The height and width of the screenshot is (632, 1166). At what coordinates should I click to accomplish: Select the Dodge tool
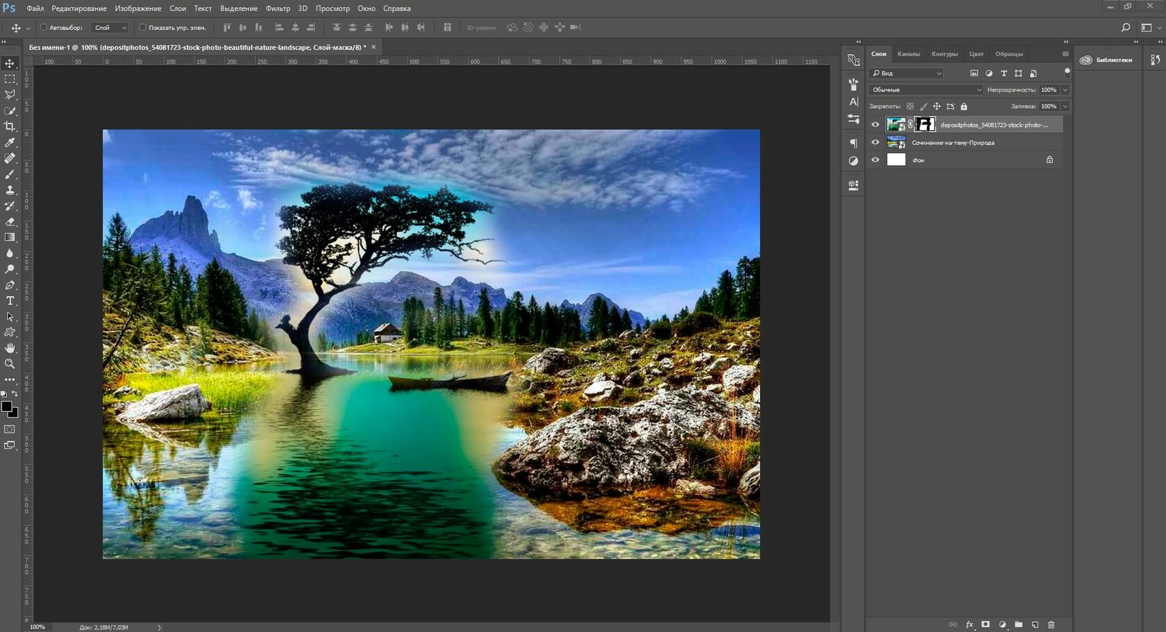click(10, 269)
